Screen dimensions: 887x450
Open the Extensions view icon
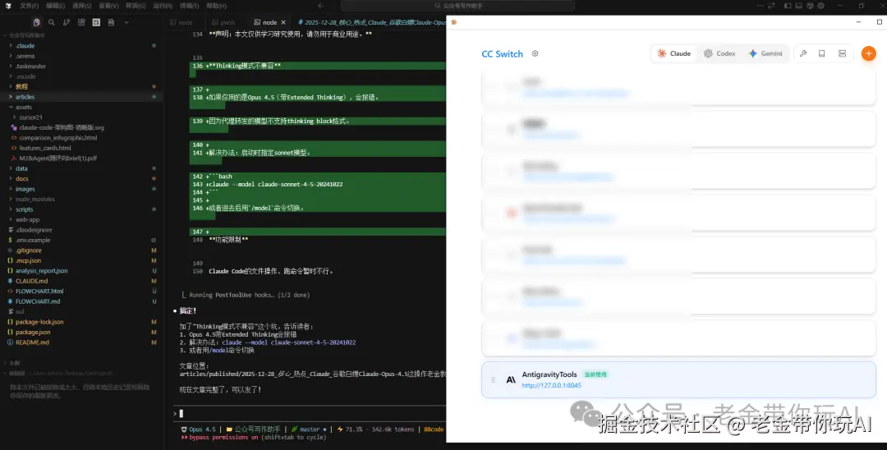pyautogui.click(x=81, y=22)
